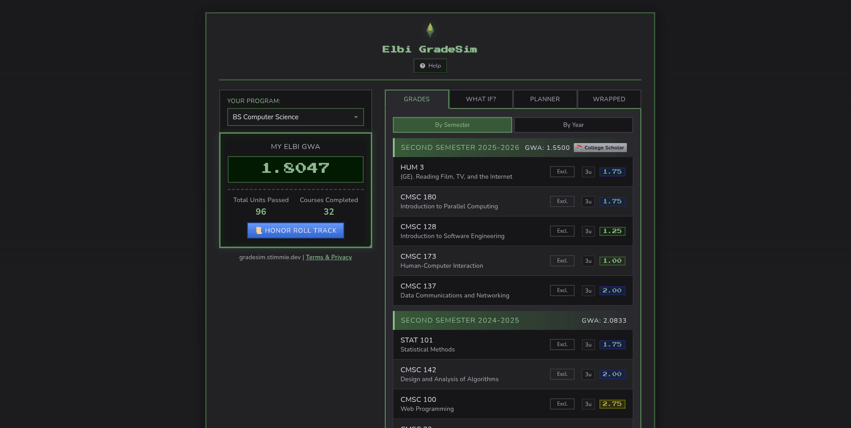Edit the 1.25 grade of CMSC 128
Viewport: 851px width, 428px height.
pyautogui.click(x=612, y=231)
